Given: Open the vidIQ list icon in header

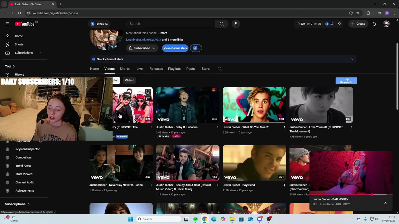Looking at the screenshot, I should click(x=332, y=24).
